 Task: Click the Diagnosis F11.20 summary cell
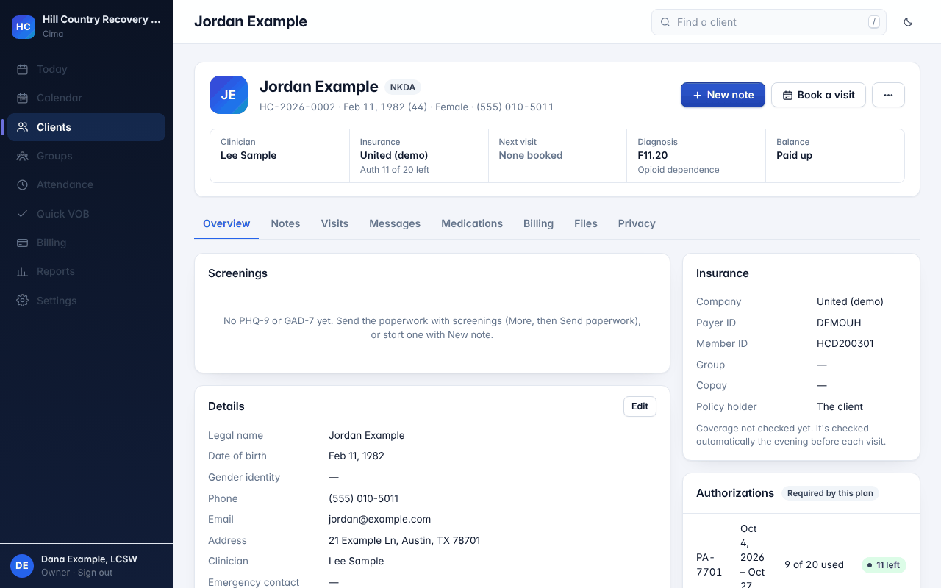[x=696, y=156]
